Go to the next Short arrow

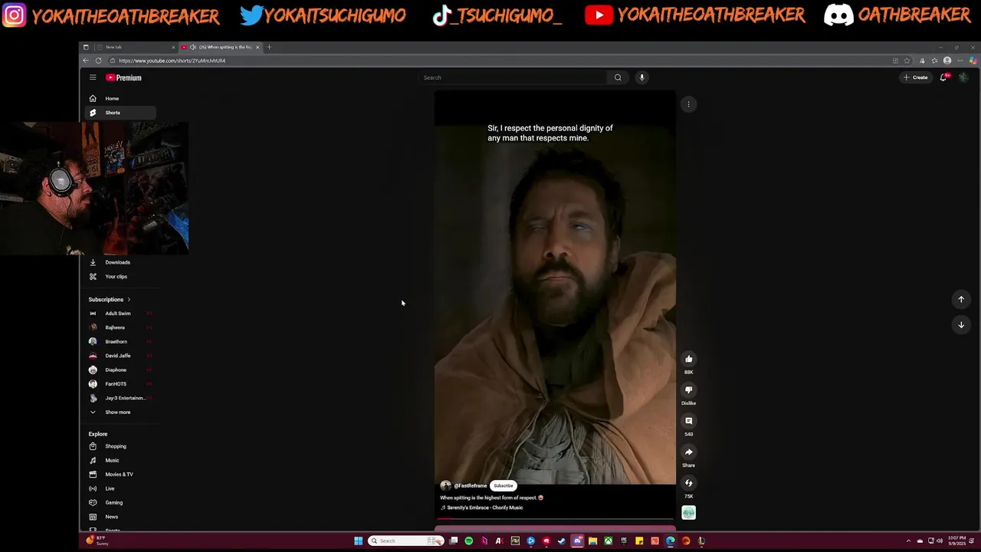pyautogui.click(x=961, y=325)
